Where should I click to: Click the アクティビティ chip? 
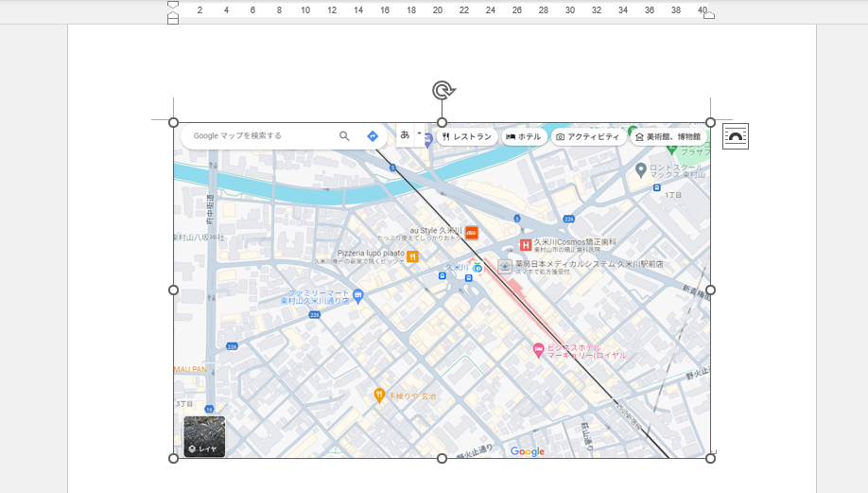pos(588,137)
